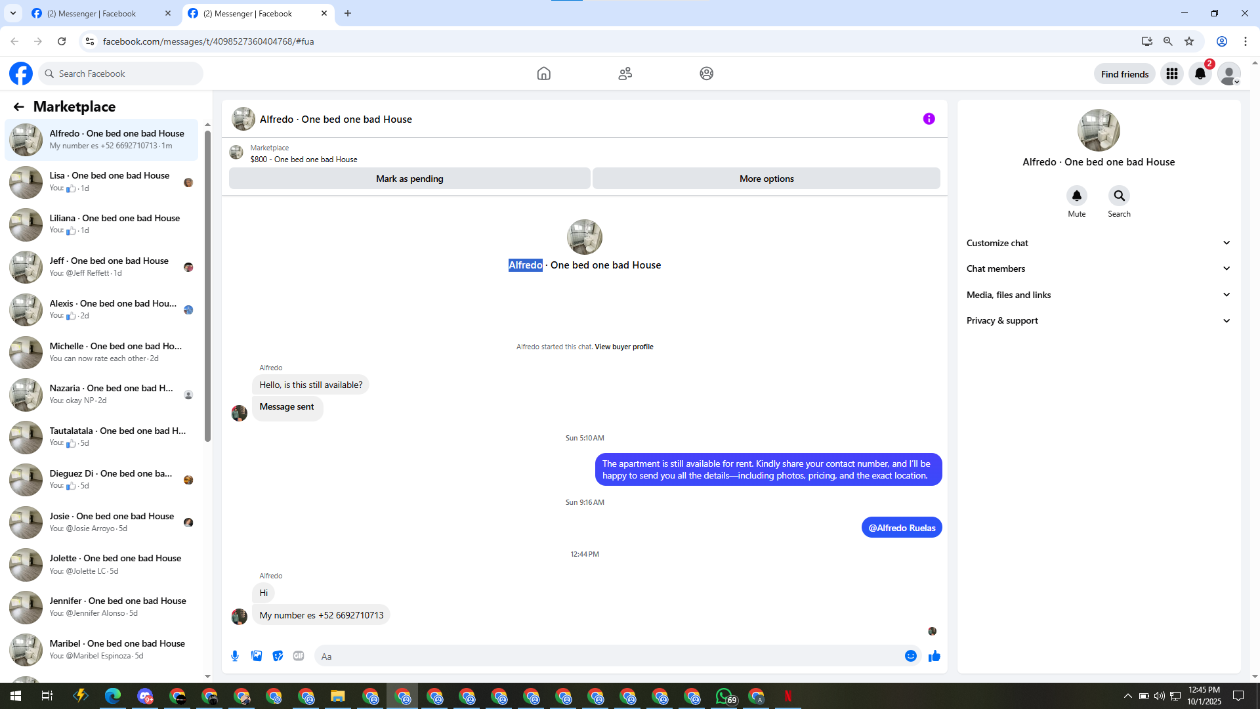Click the Mark as pending button
The height and width of the screenshot is (709, 1260).
[409, 179]
